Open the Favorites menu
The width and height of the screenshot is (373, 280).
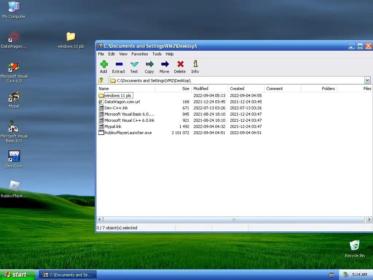[x=140, y=54]
